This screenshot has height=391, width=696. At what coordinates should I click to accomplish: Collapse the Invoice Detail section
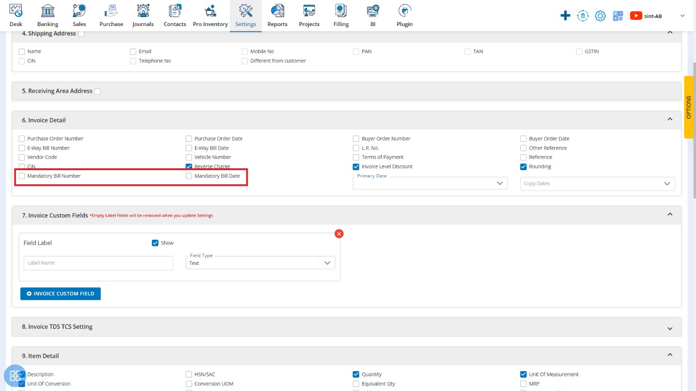coord(670,119)
